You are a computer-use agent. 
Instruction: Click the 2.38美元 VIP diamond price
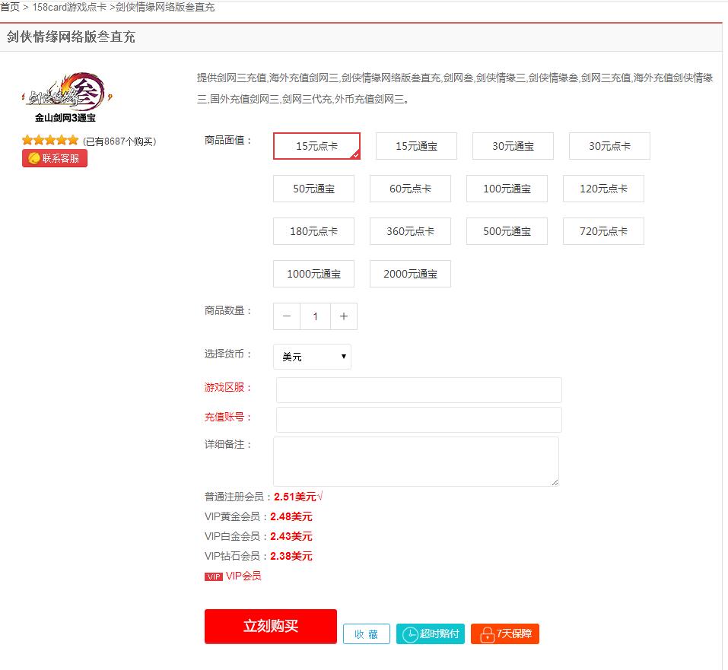click(291, 556)
